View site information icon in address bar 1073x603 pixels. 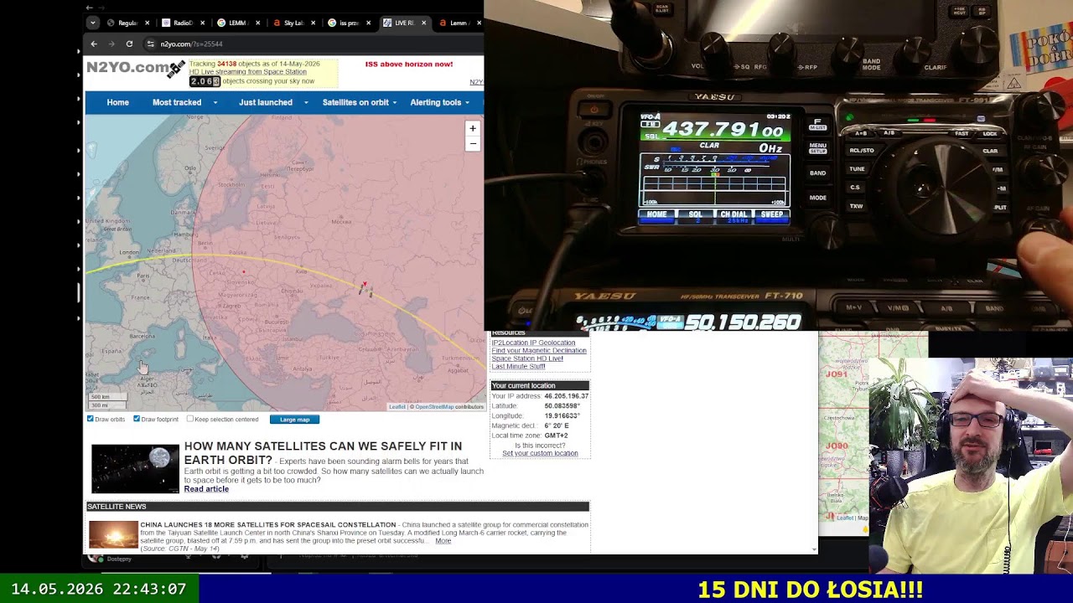(x=150, y=44)
